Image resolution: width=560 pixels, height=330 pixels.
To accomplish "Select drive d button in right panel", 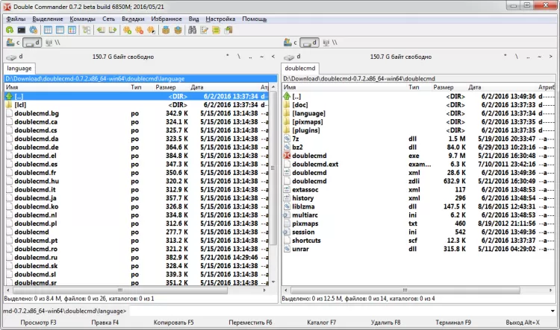I will 311,42.
